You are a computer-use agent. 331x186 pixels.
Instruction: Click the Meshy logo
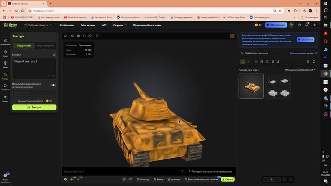point(10,25)
